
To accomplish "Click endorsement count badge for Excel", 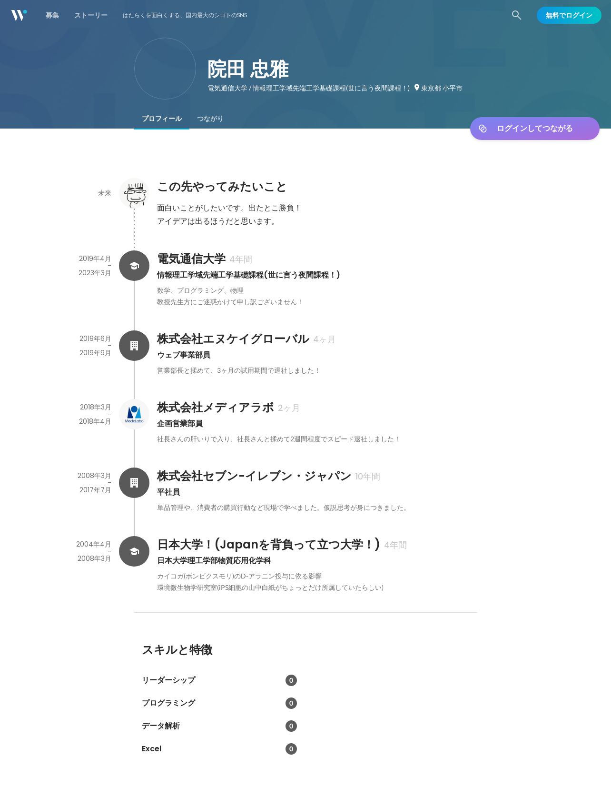I will pyautogui.click(x=291, y=749).
